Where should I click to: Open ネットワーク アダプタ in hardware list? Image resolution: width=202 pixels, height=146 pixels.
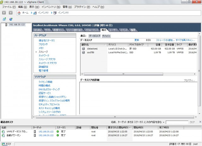[48, 63]
